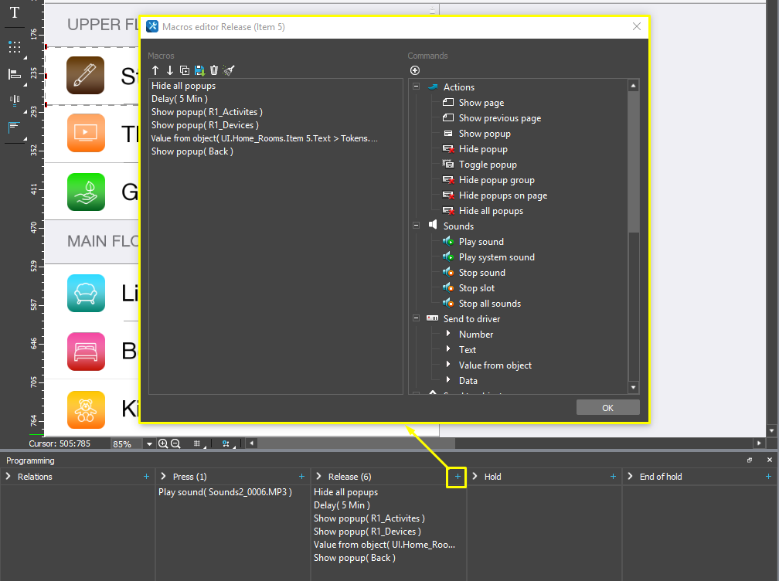779x581 pixels.
Task: Delete the selected macro with the trash icon
Action: coord(214,70)
